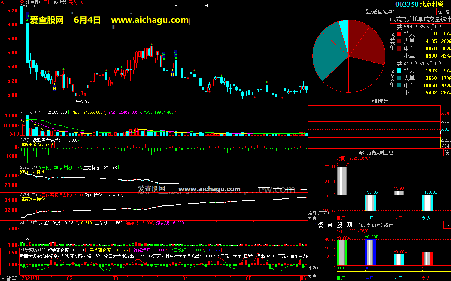Click the AI活跃度 indicator label
This screenshot has height=281, width=451.
29,223
